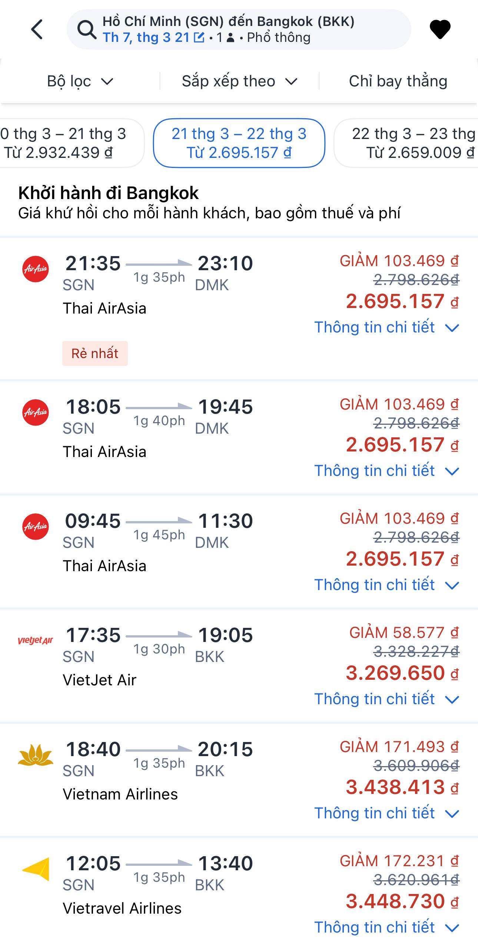478x947 pixels.
Task: Tap the Vietnam Airlines lotus logo
Action: pos(36,755)
